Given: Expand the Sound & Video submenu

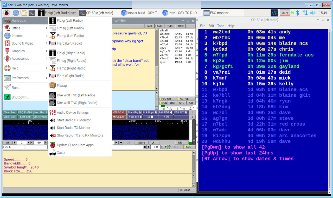Looking at the screenshot, I should [25, 43].
